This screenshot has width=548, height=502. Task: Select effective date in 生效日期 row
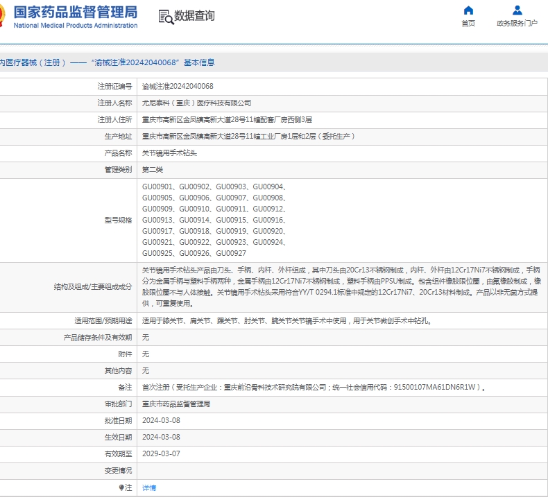[161, 438]
